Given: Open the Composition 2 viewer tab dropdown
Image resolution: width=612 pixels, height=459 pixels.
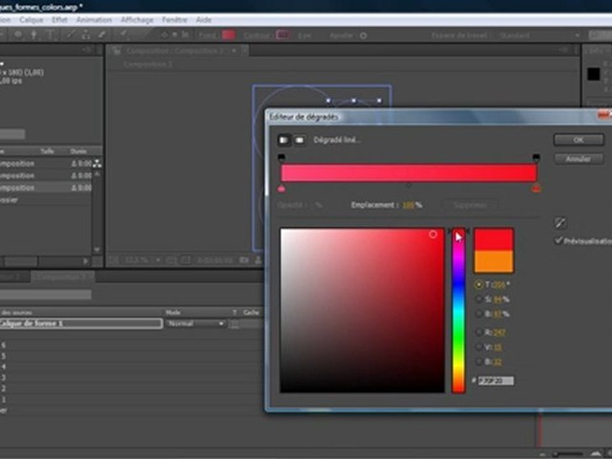Looking at the screenshot, I should (234, 51).
